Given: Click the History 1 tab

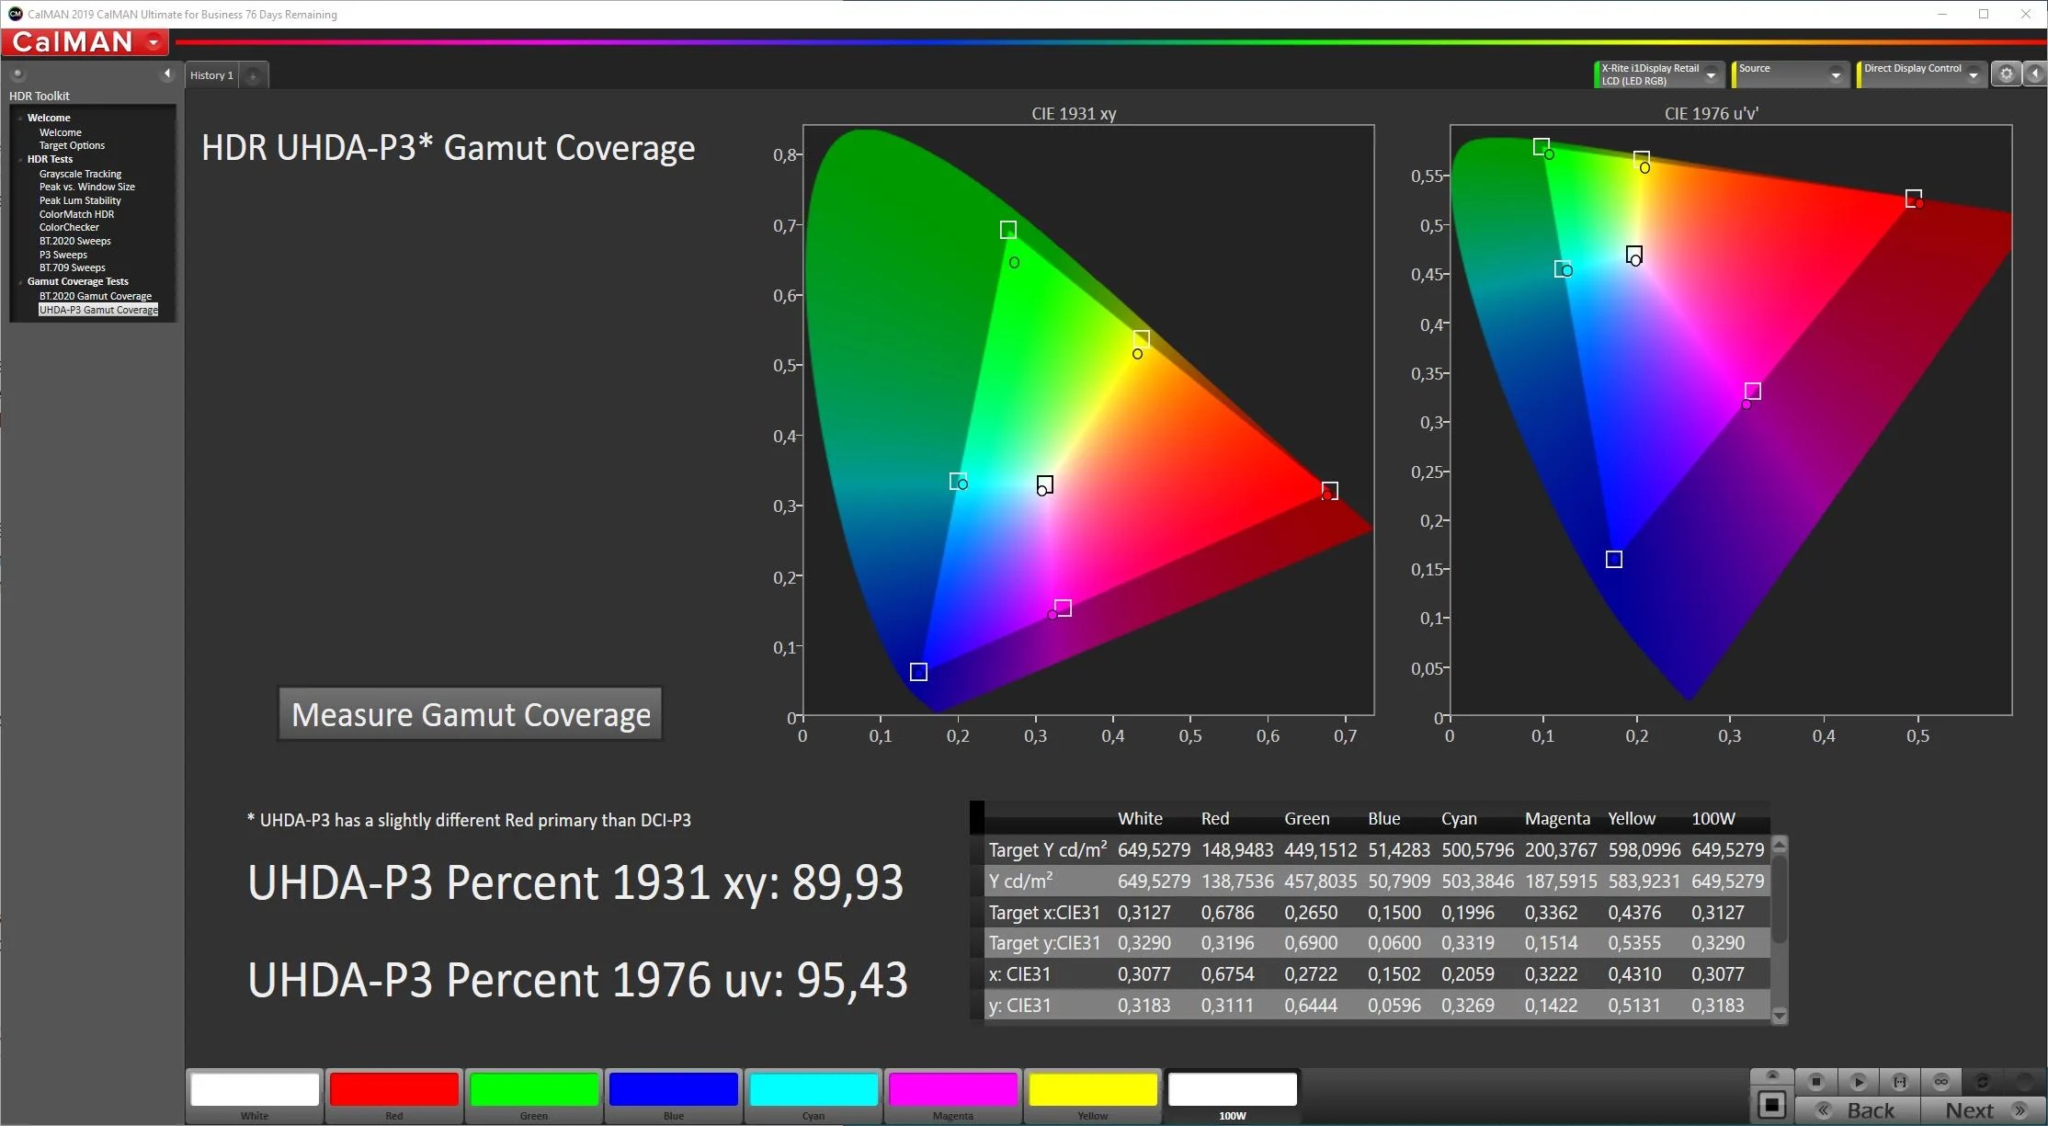Looking at the screenshot, I should [212, 74].
